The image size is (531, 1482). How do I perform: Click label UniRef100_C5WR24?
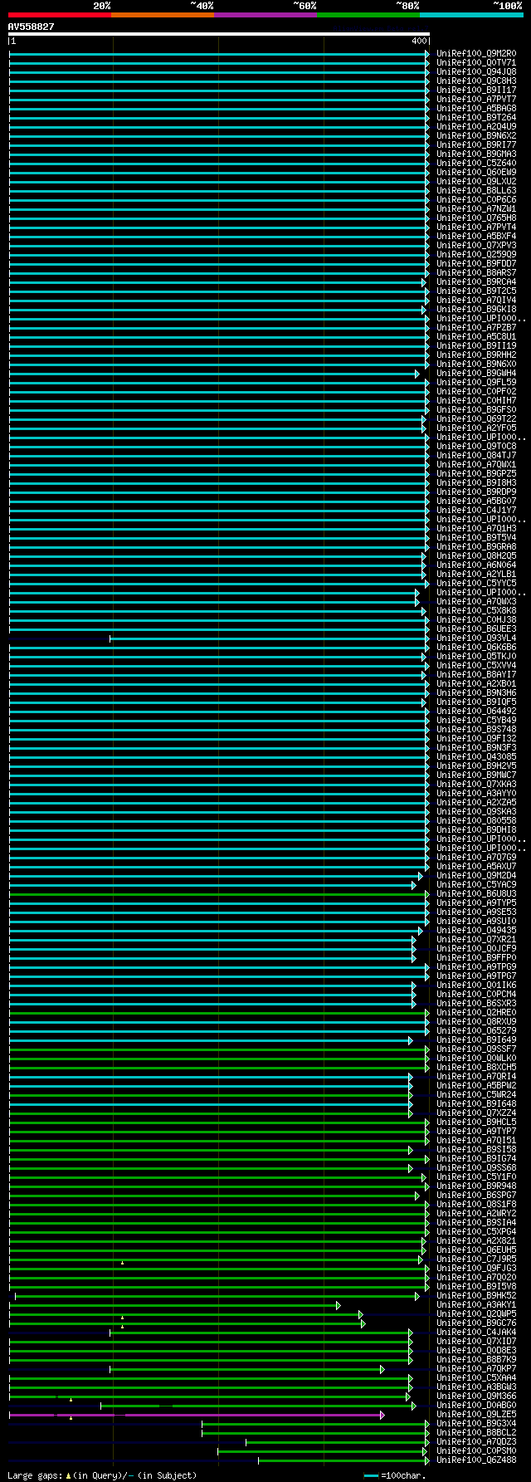pyautogui.click(x=476, y=1094)
